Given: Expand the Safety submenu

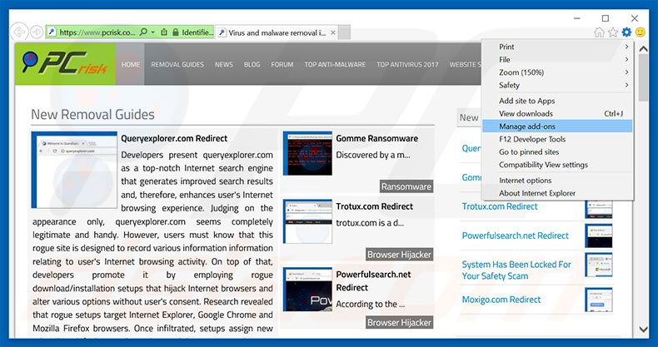Looking at the screenshot, I should click(x=557, y=85).
